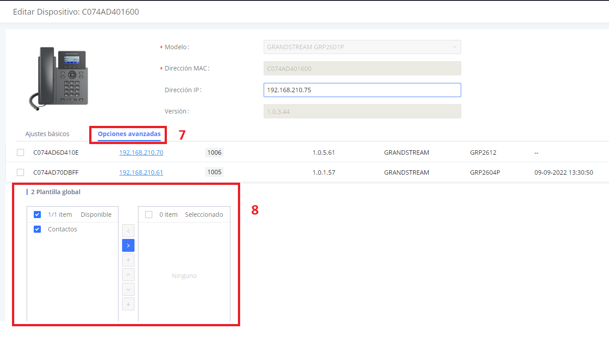
Task: Click the move-to-top arrow icon
Action: 128,260
